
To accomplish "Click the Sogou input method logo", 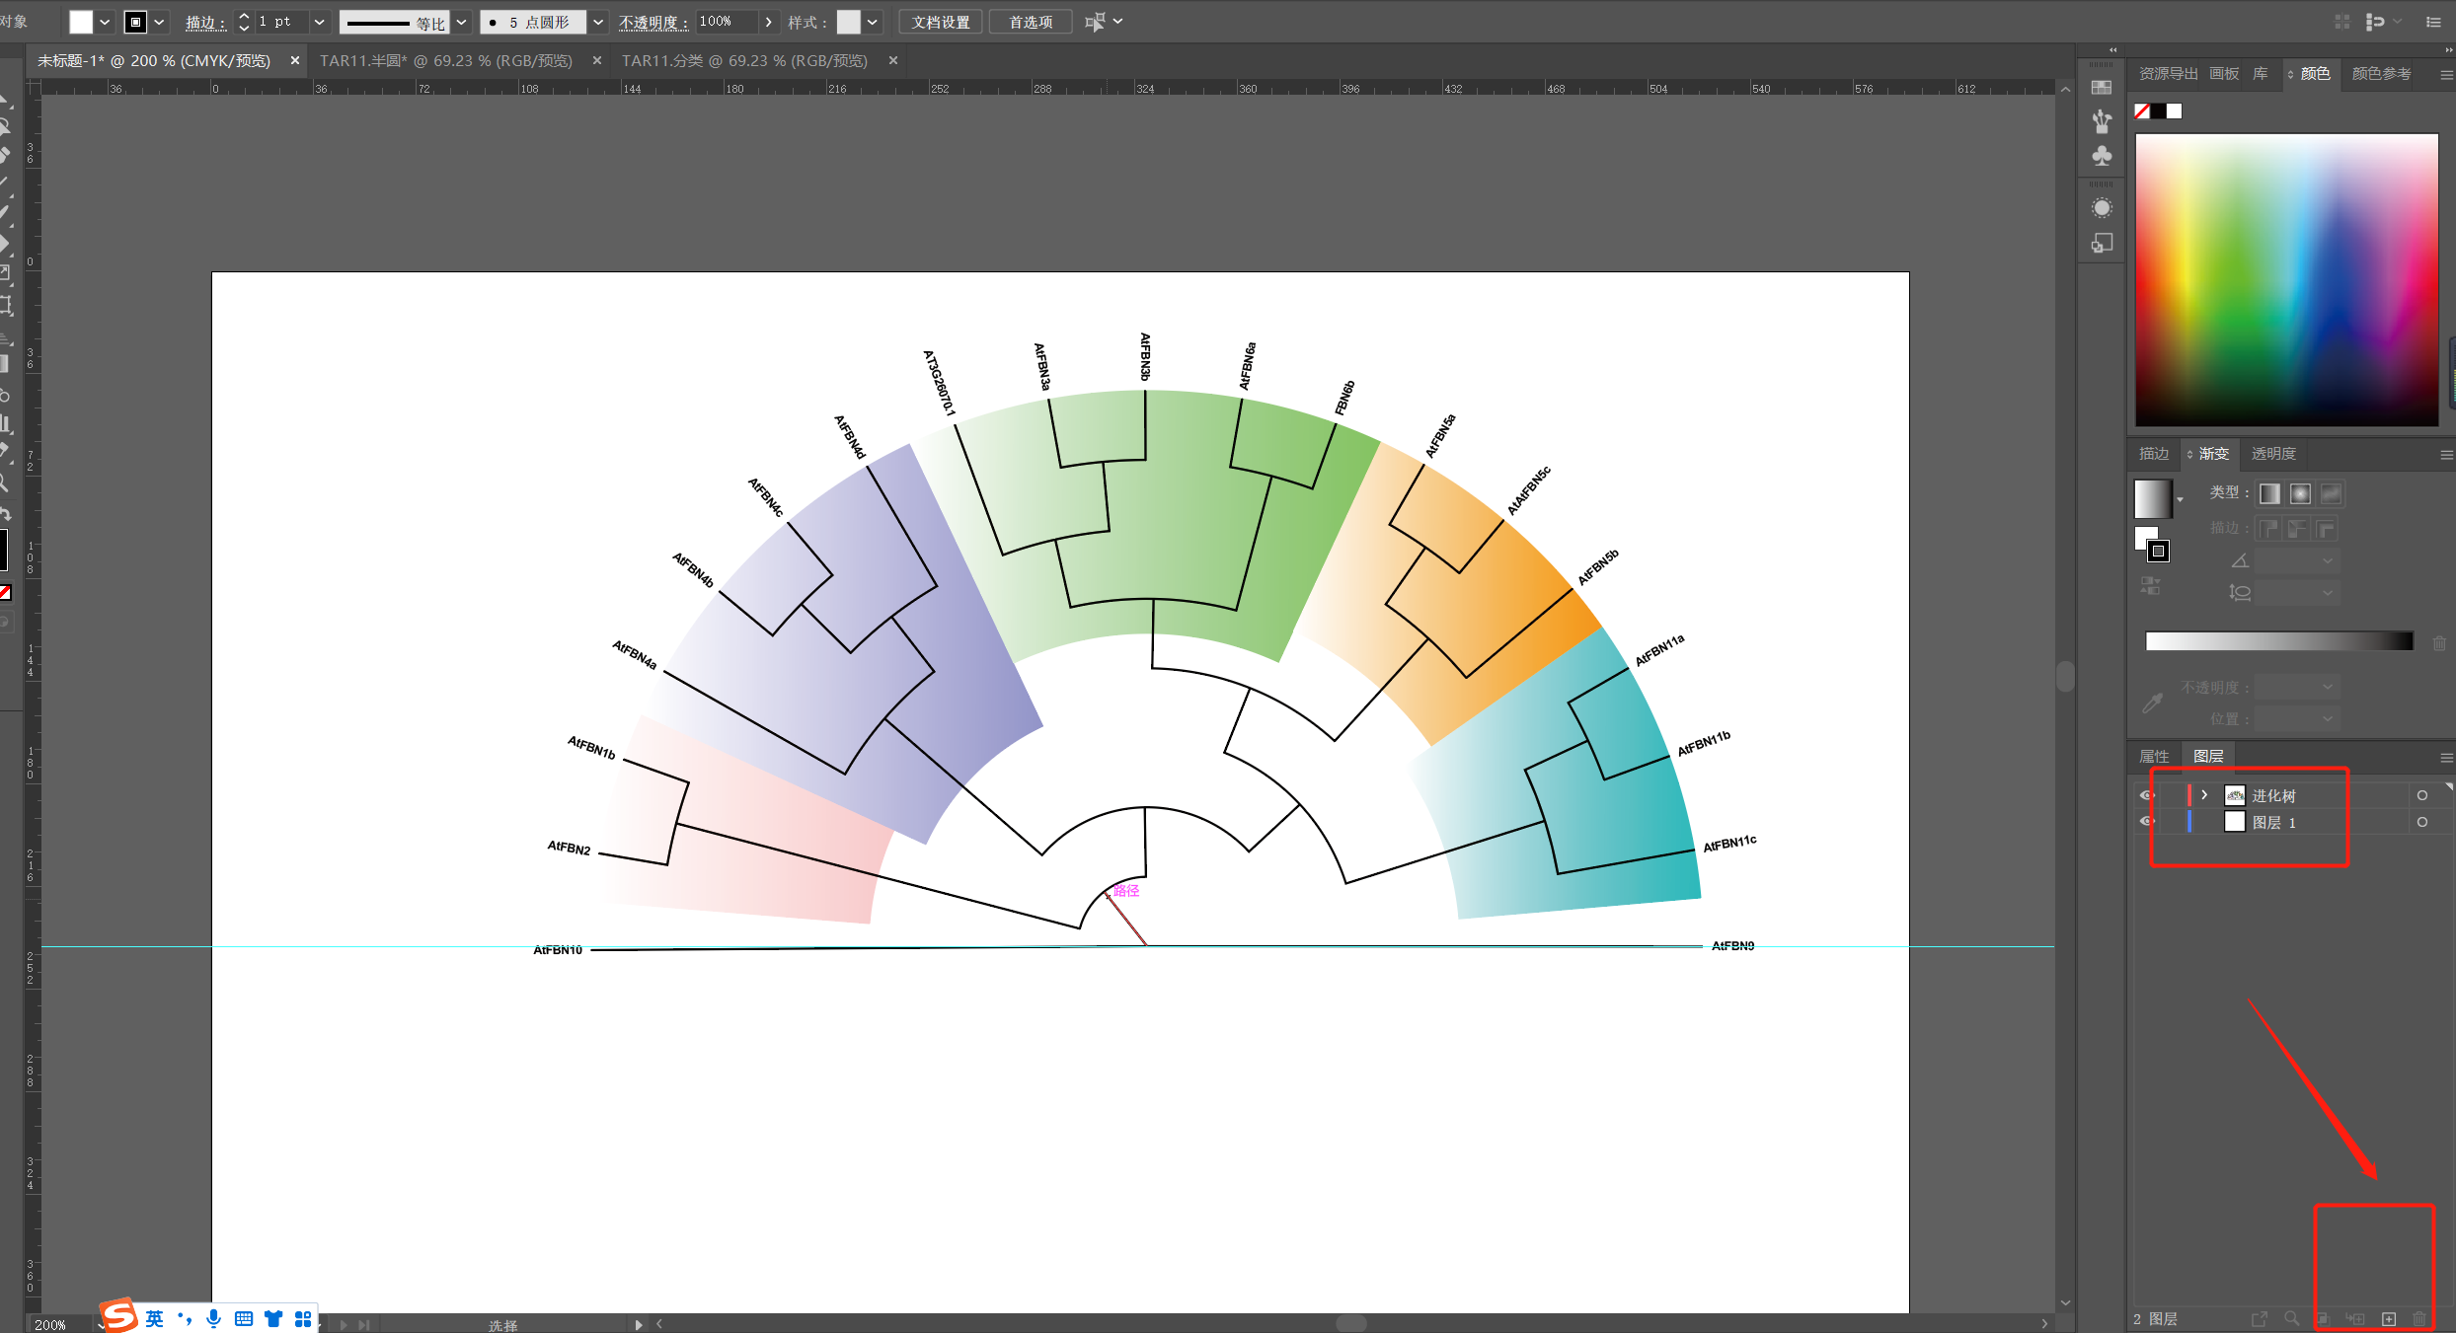I will [x=119, y=1316].
